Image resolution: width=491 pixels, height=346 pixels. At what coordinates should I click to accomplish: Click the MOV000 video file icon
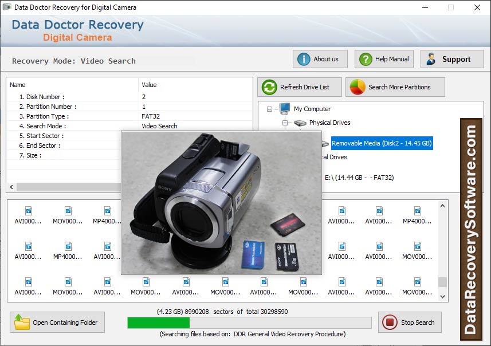point(67,211)
